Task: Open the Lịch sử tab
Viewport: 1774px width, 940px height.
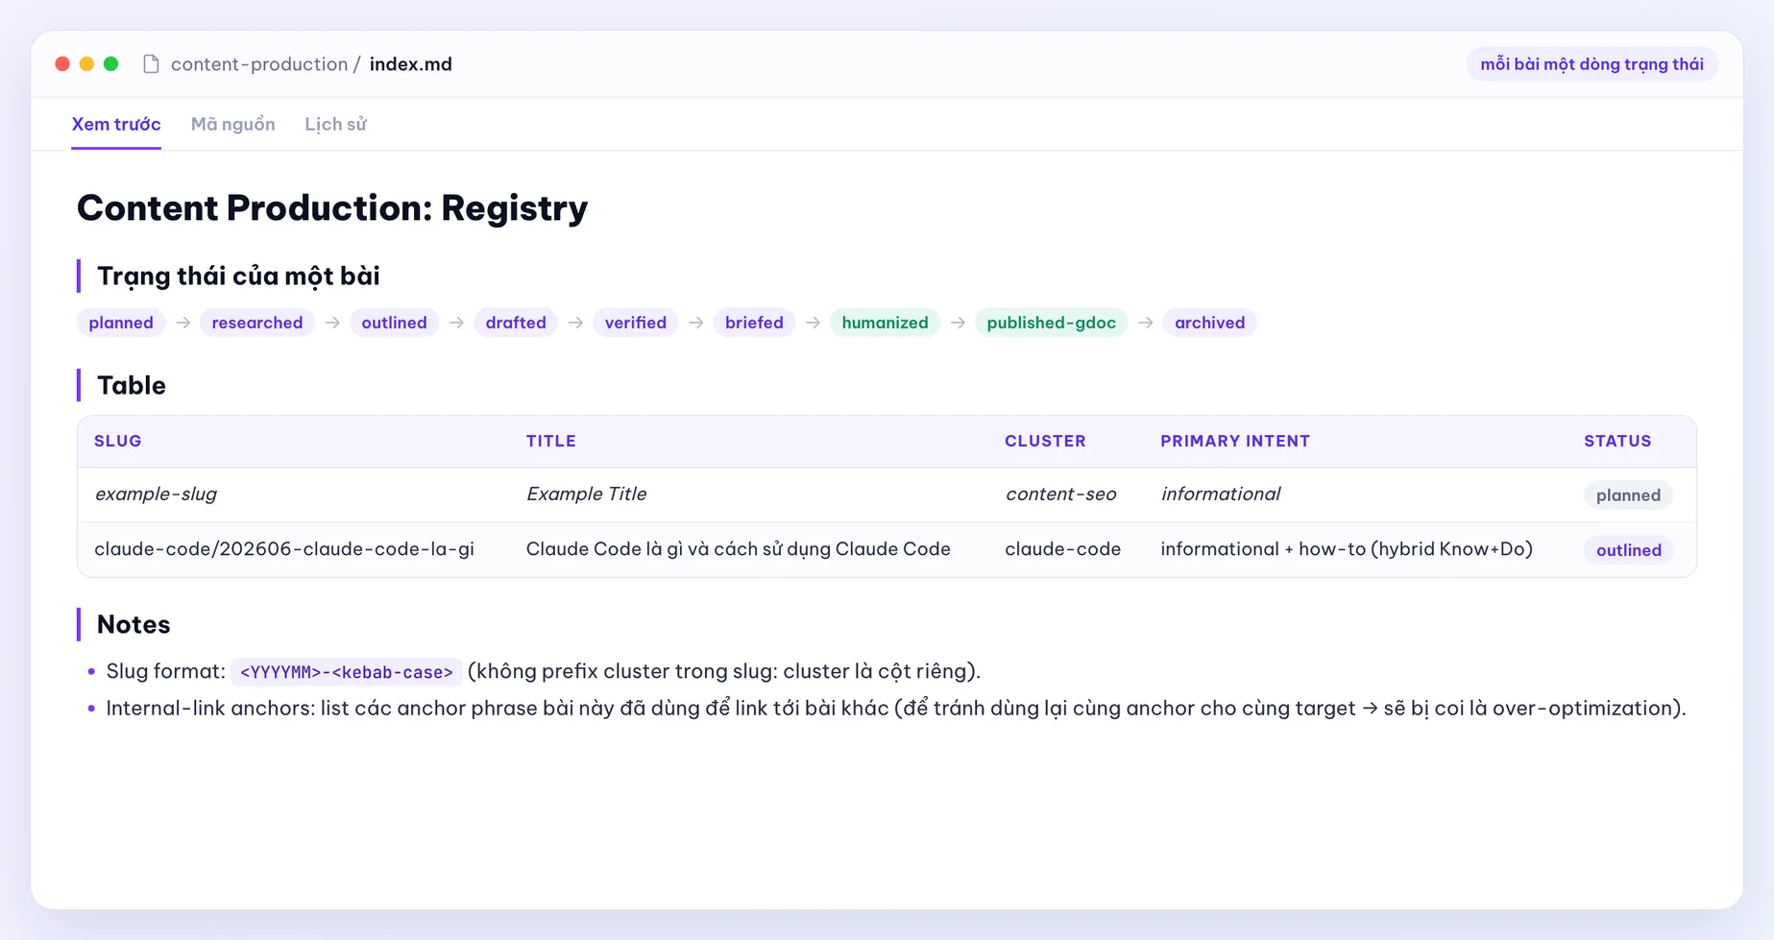Action: [x=335, y=124]
